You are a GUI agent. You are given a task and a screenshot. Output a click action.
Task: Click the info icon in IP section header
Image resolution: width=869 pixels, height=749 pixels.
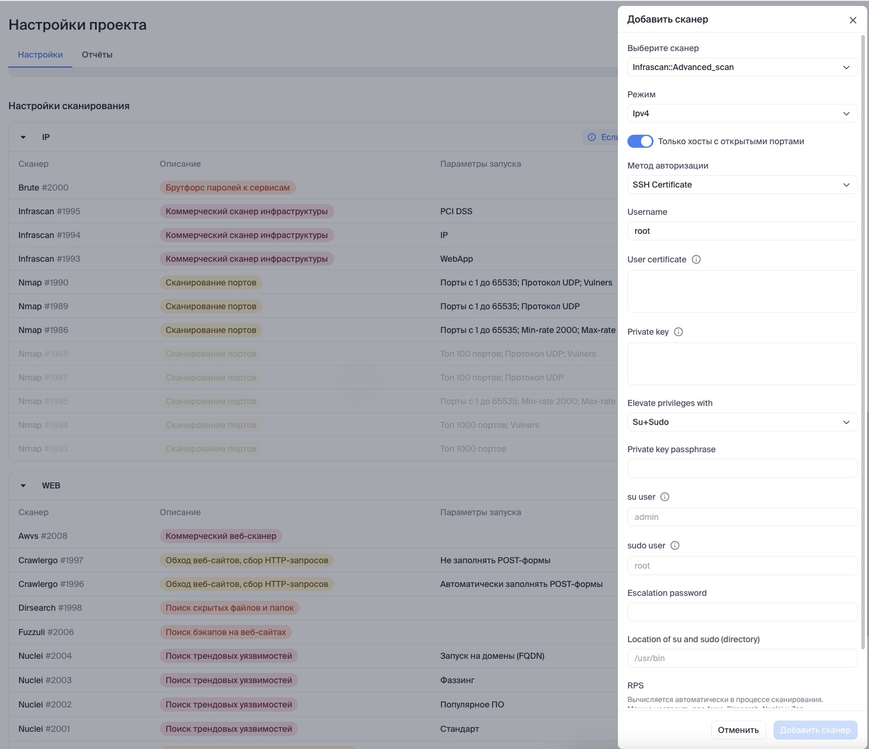592,137
